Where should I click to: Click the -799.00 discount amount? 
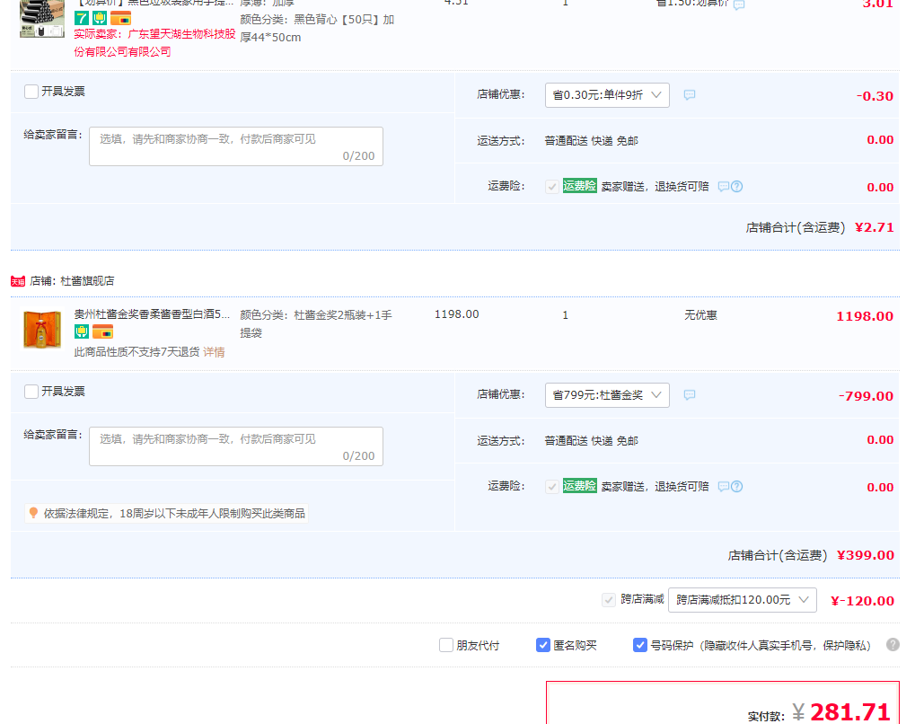(x=866, y=396)
